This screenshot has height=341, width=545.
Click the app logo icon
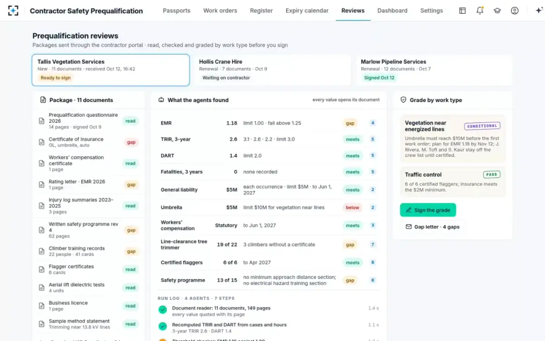(13, 10)
